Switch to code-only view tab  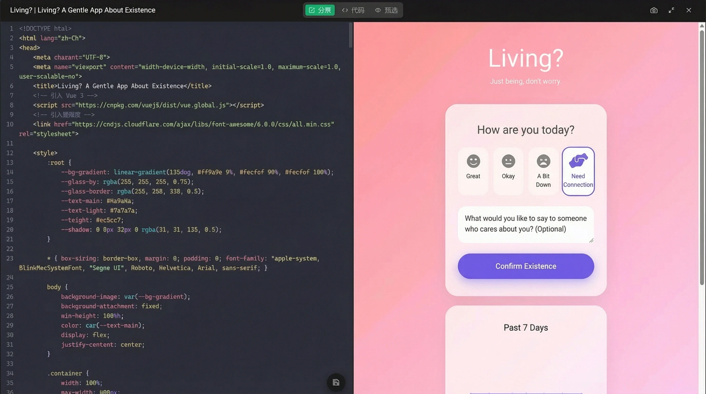353,10
